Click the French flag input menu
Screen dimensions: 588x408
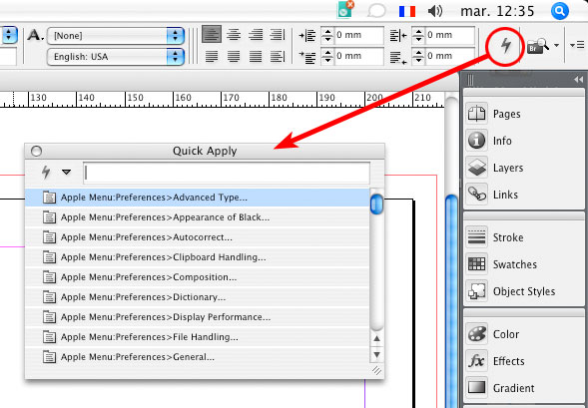coord(407,12)
